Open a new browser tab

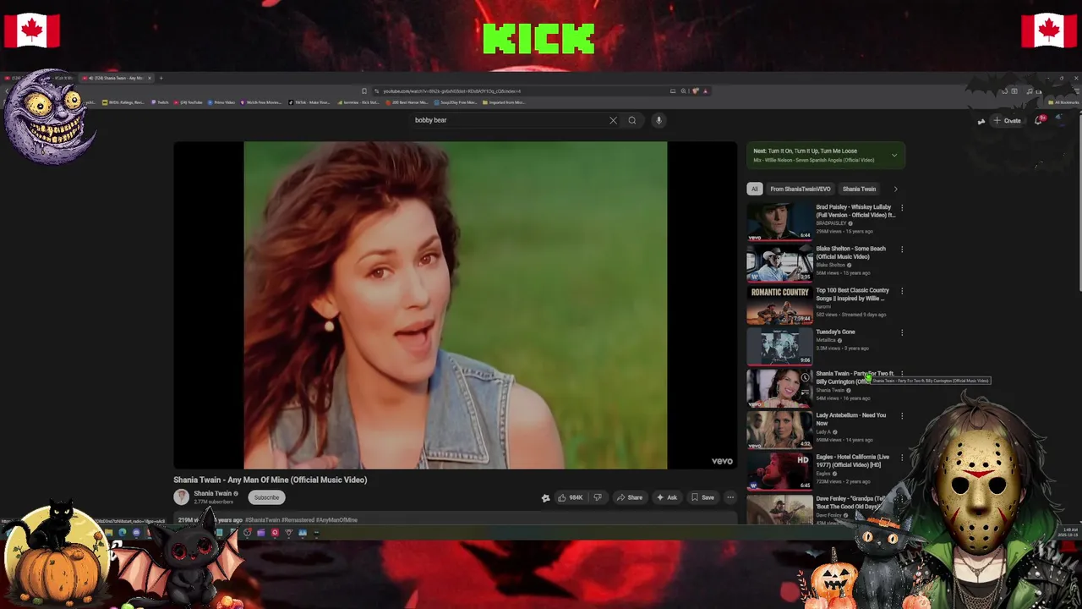click(161, 78)
